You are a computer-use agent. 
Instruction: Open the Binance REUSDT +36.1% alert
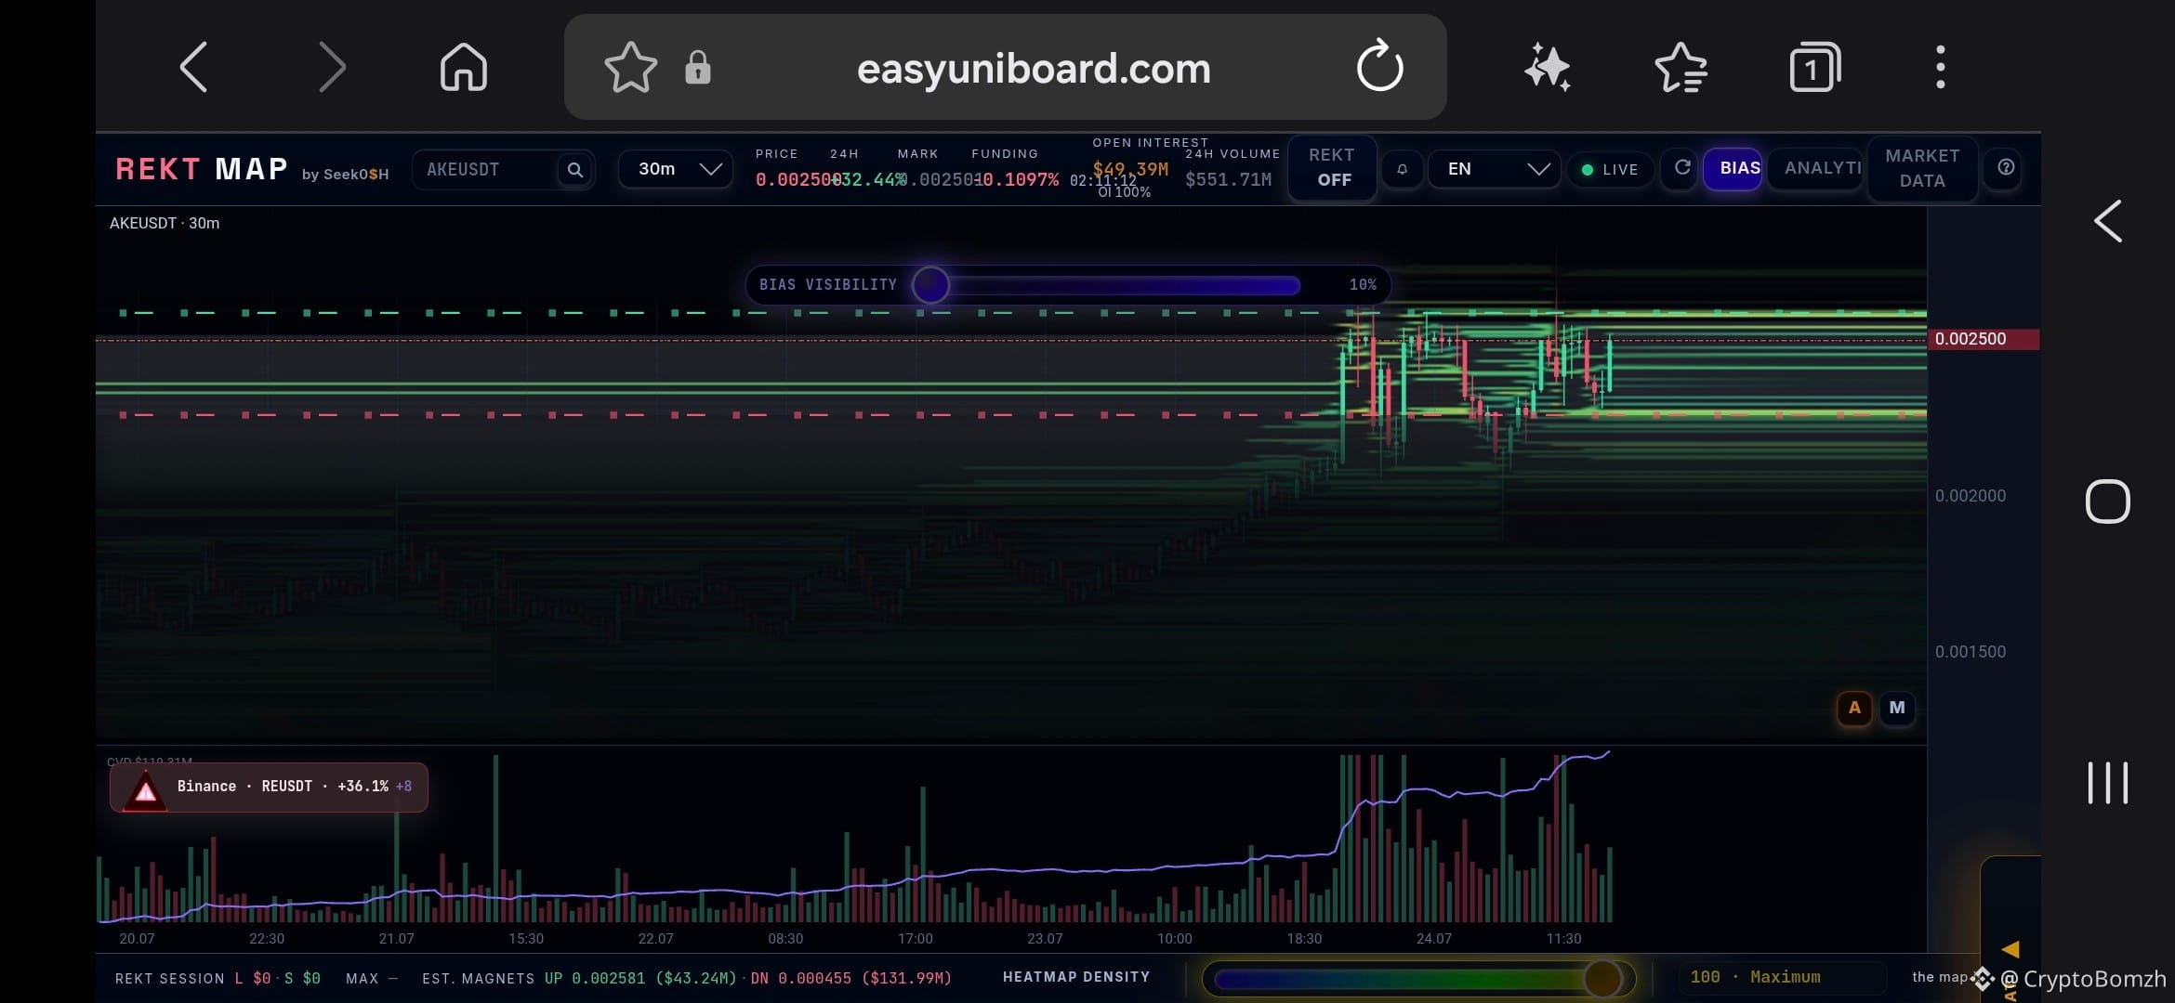[269, 788]
